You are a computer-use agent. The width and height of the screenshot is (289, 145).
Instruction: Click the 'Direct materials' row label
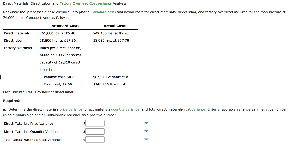coord(17,33)
